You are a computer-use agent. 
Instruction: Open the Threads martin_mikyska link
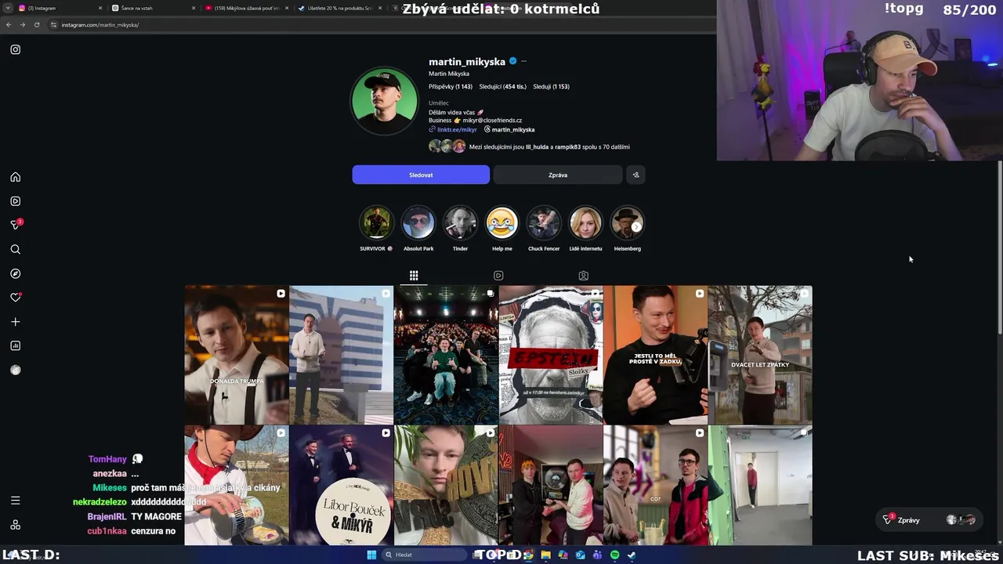pyautogui.click(x=509, y=129)
